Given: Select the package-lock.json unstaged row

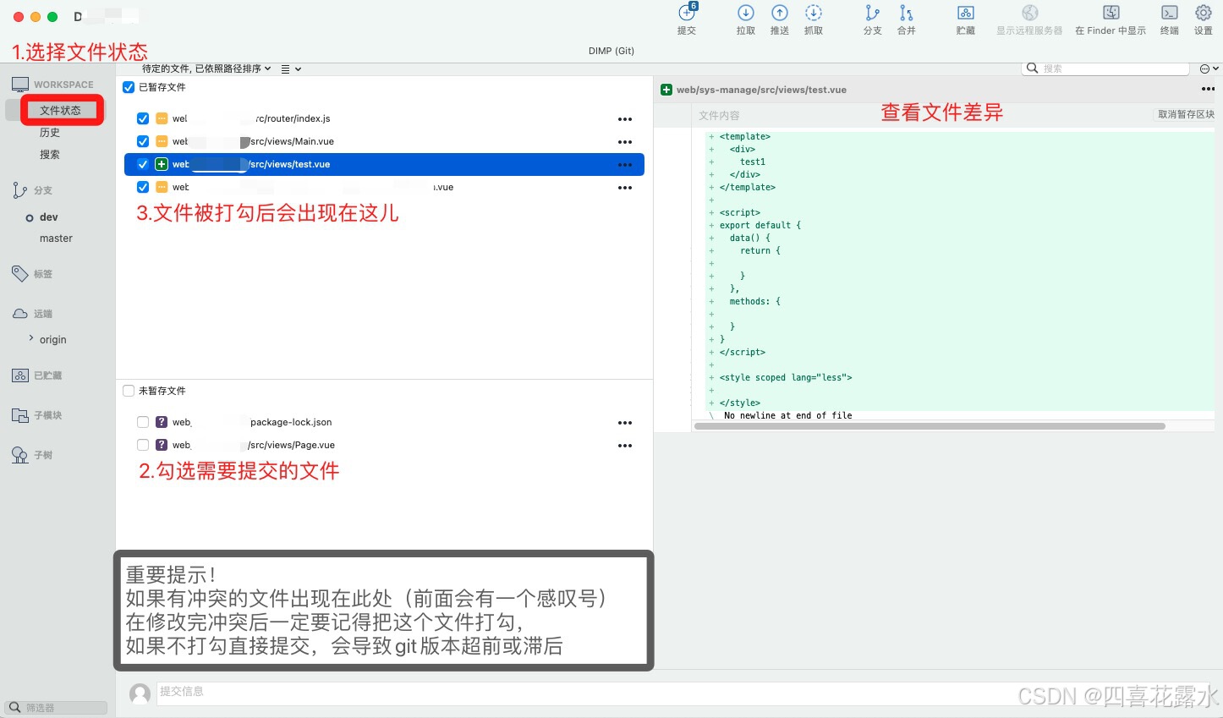Looking at the screenshot, I should (384, 422).
